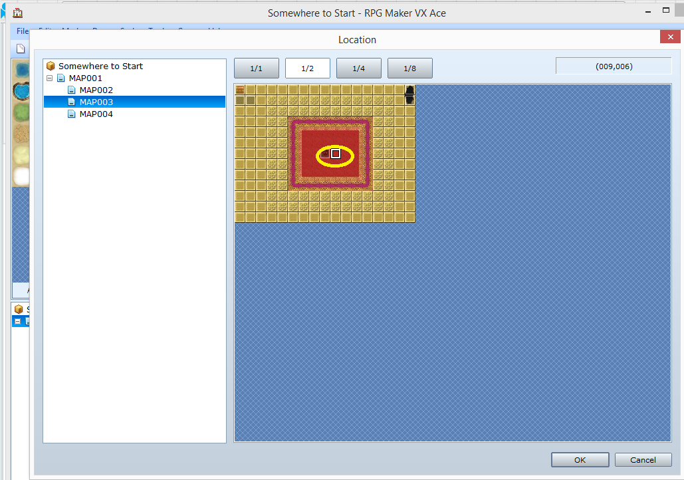684x480 pixels.
Task: Click the MAP002 page icon
Action: (x=71, y=90)
